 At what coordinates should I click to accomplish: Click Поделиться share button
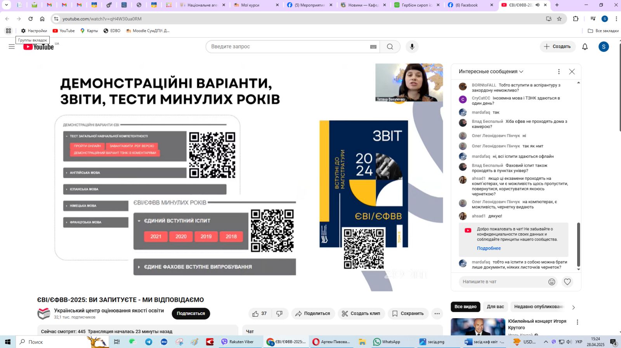pyautogui.click(x=312, y=314)
